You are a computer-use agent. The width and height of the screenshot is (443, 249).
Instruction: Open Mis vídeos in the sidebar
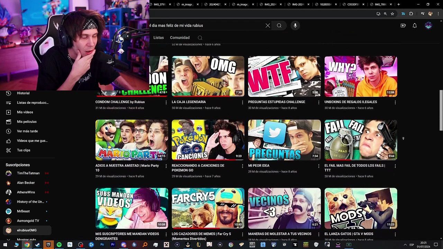(x=27, y=112)
